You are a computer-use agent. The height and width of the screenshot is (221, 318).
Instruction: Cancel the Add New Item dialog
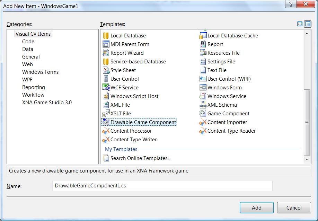point(294,207)
